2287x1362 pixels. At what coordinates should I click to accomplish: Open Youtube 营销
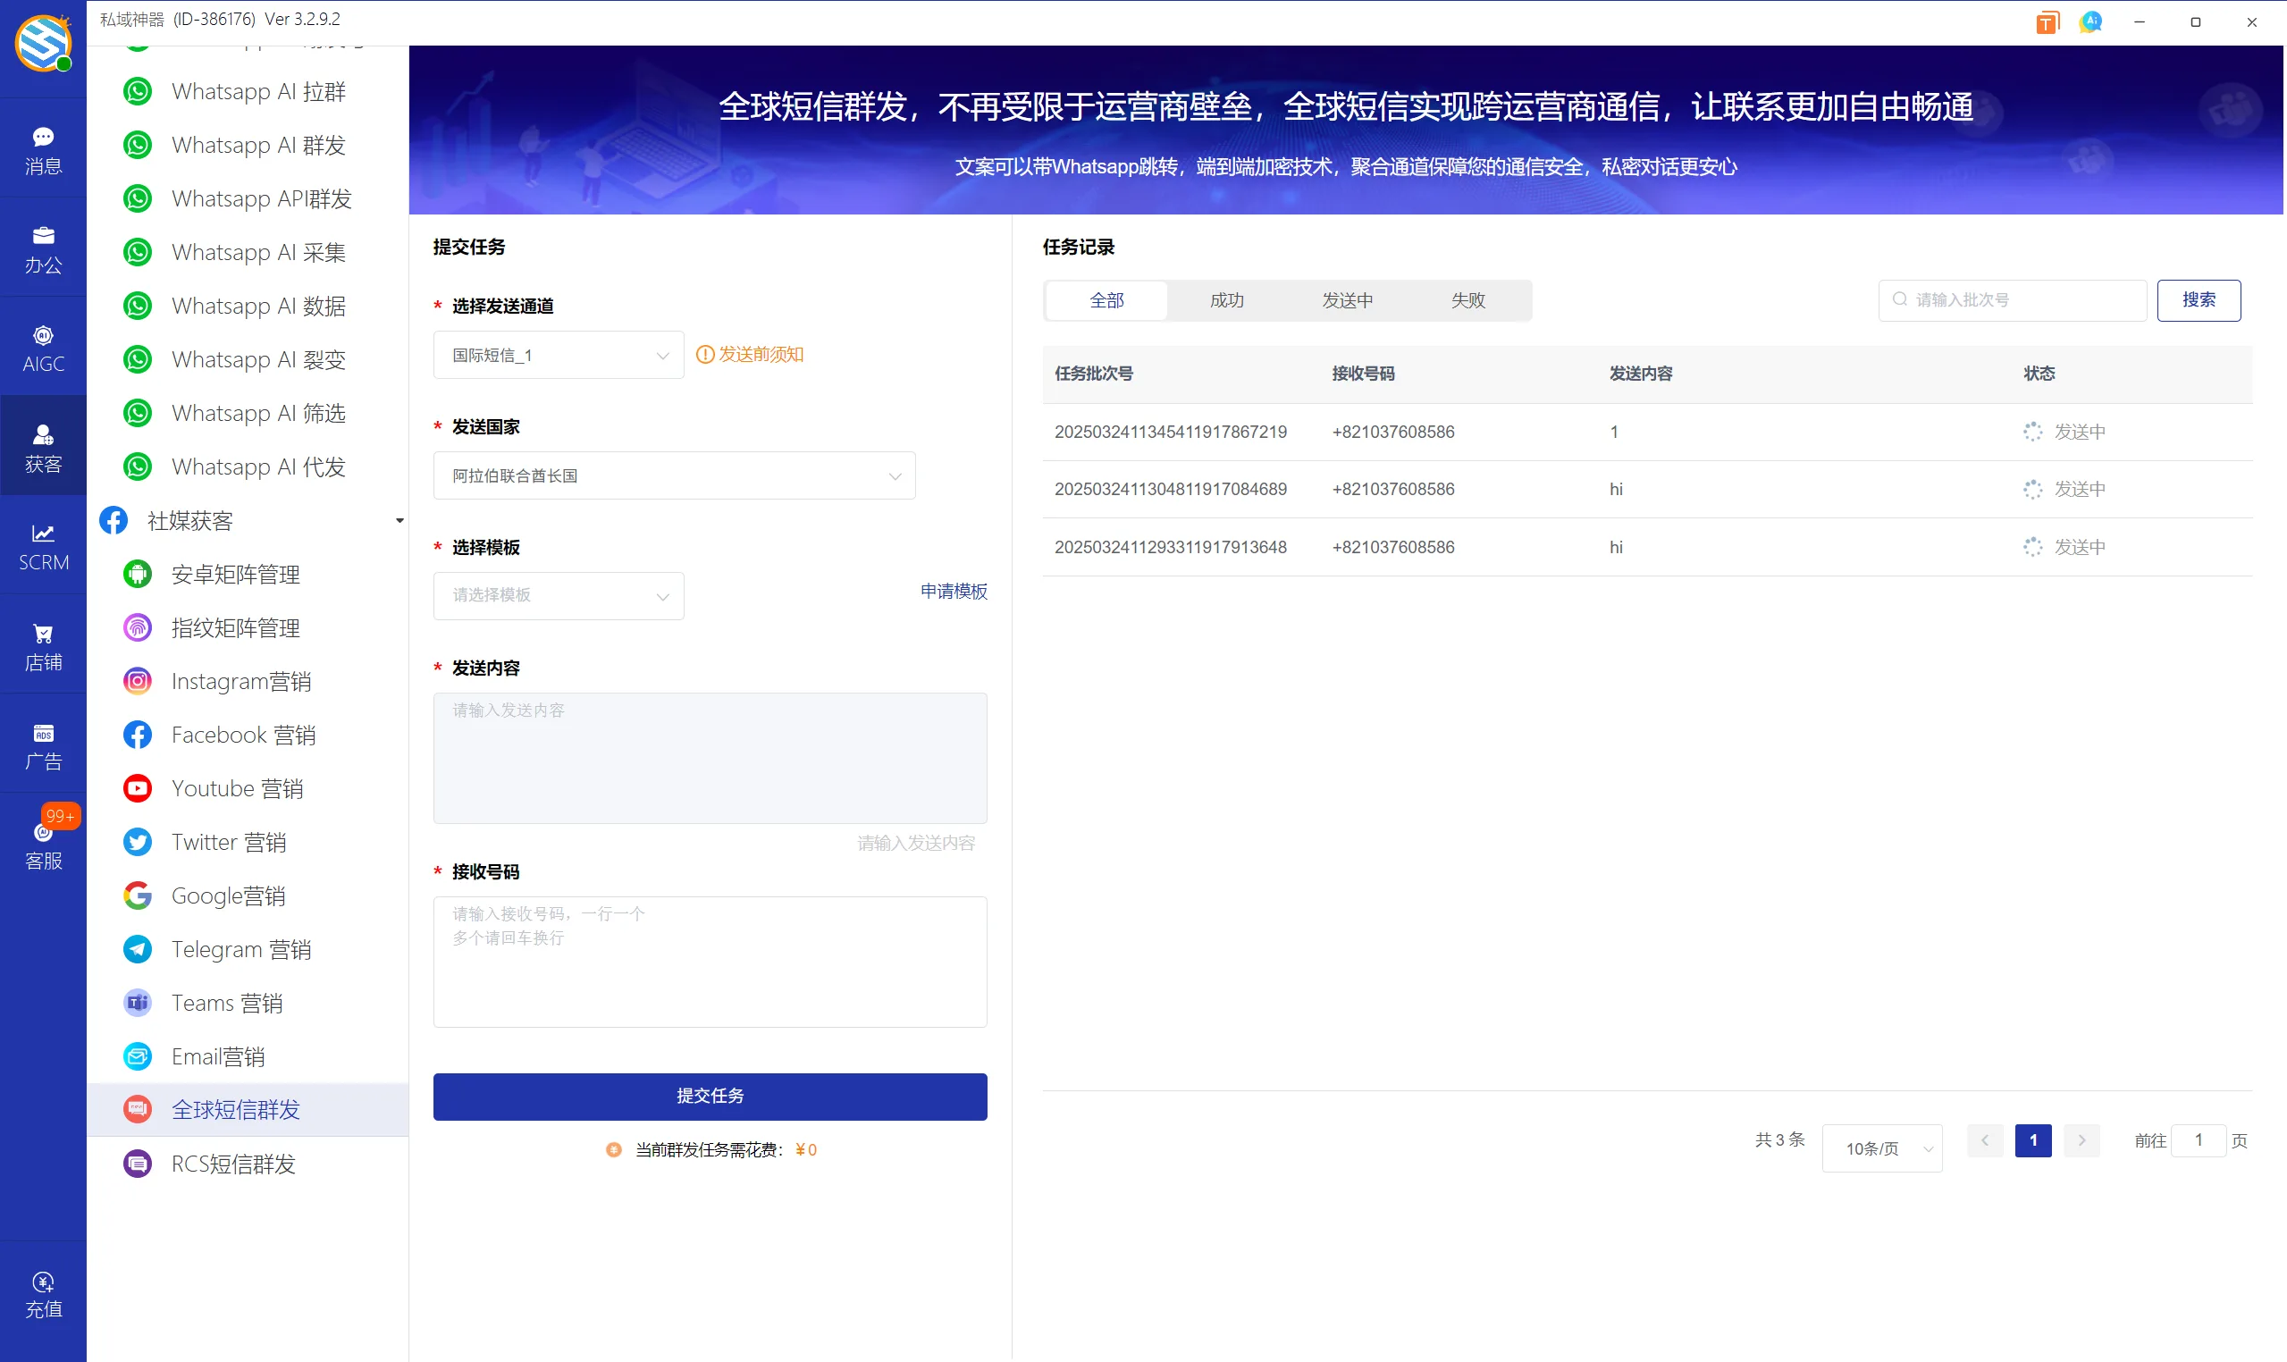tap(237, 787)
